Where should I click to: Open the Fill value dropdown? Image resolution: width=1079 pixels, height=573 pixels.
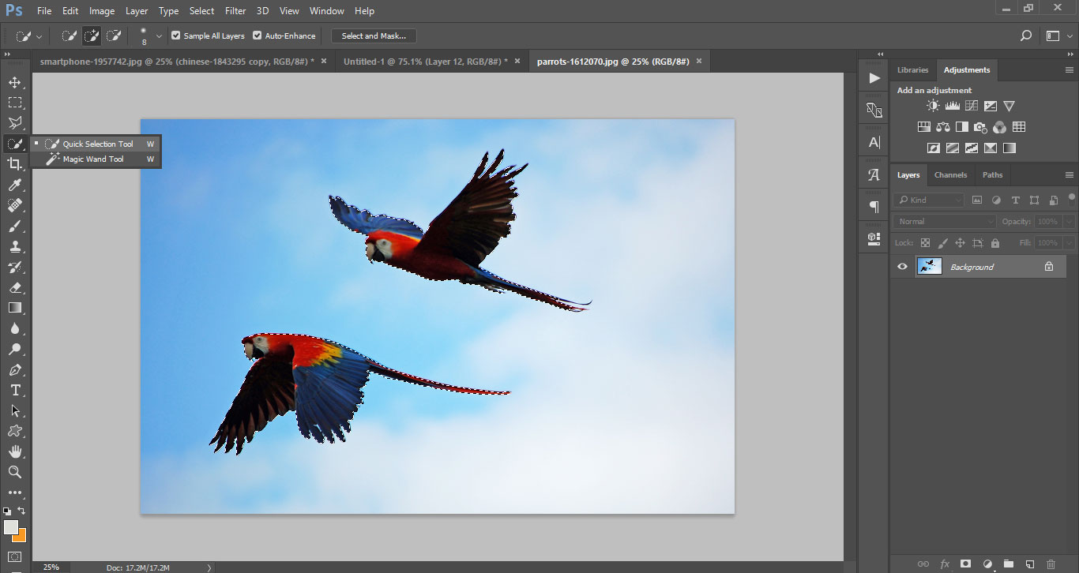pos(1067,243)
